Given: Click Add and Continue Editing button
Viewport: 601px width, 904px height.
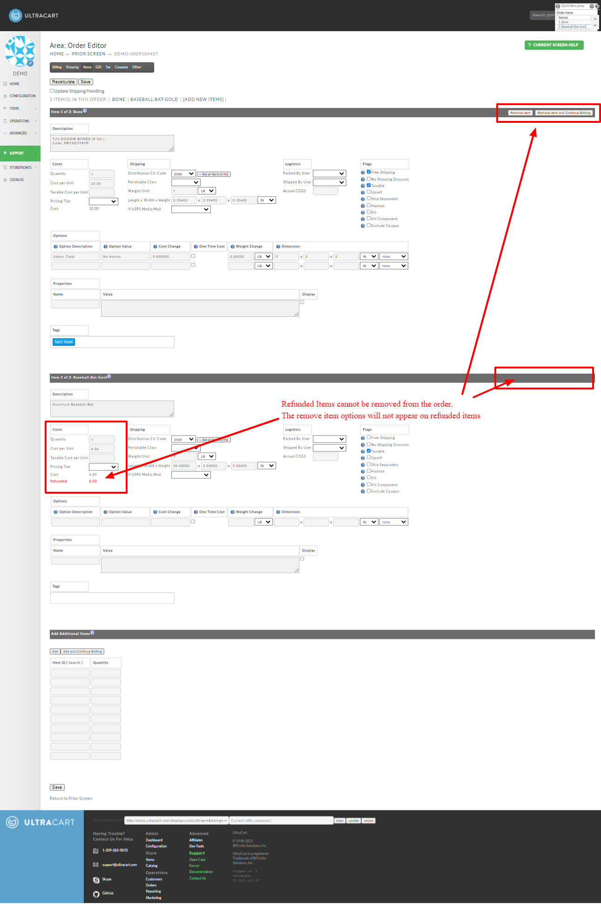Looking at the screenshot, I should click(82, 651).
